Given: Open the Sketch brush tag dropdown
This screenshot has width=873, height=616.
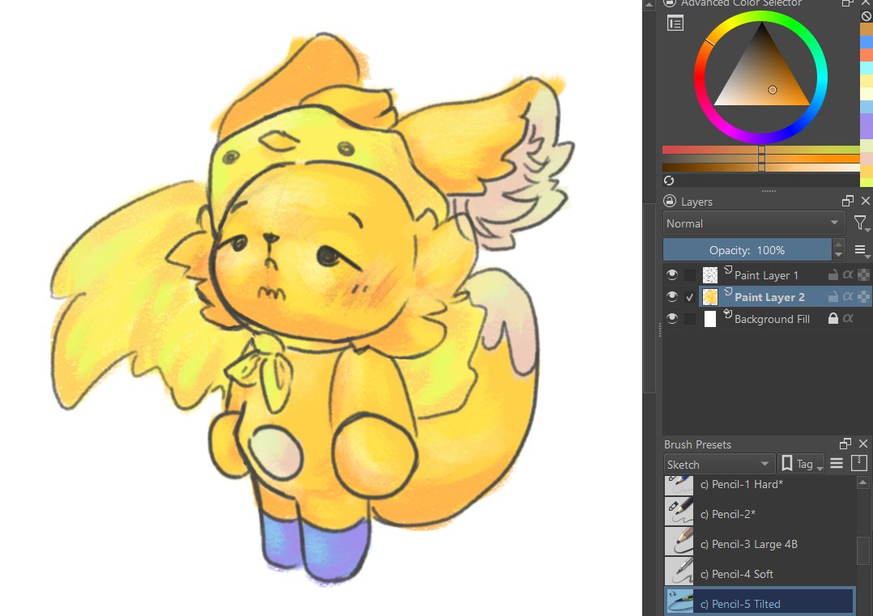Looking at the screenshot, I should tap(719, 464).
